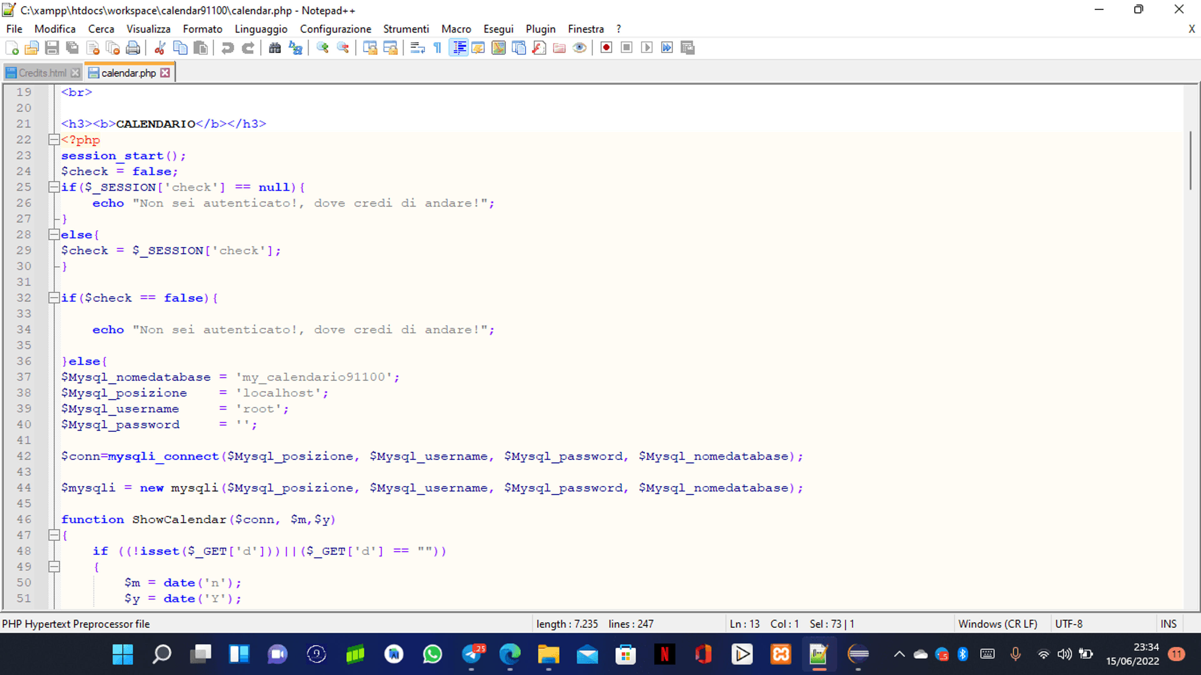Collapse the fold marker on line 49
The width and height of the screenshot is (1201, 675).
54,567
